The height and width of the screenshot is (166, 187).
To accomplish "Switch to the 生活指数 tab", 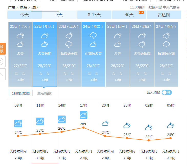I will (44, 93).
